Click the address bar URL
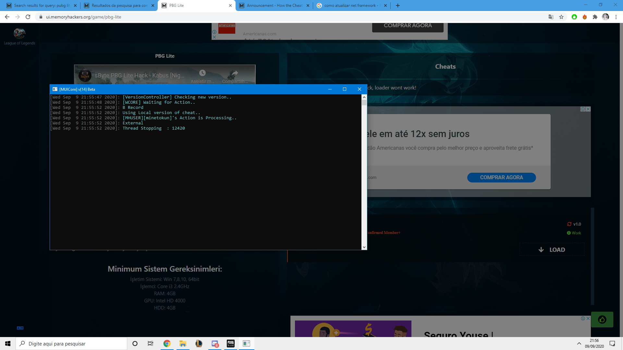 (x=83, y=17)
